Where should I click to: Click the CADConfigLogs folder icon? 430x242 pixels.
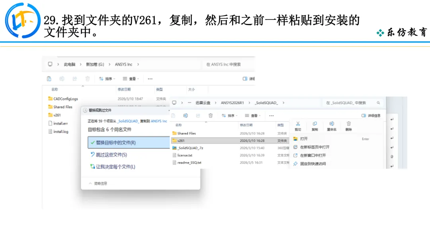pyautogui.click(x=50, y=99)
